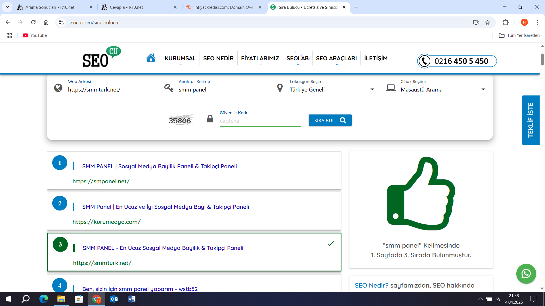Open the Cihaz Seçimi dropdown
Image resolution: width=545 pixels, height=306 pixels.
tap(444, 90)
